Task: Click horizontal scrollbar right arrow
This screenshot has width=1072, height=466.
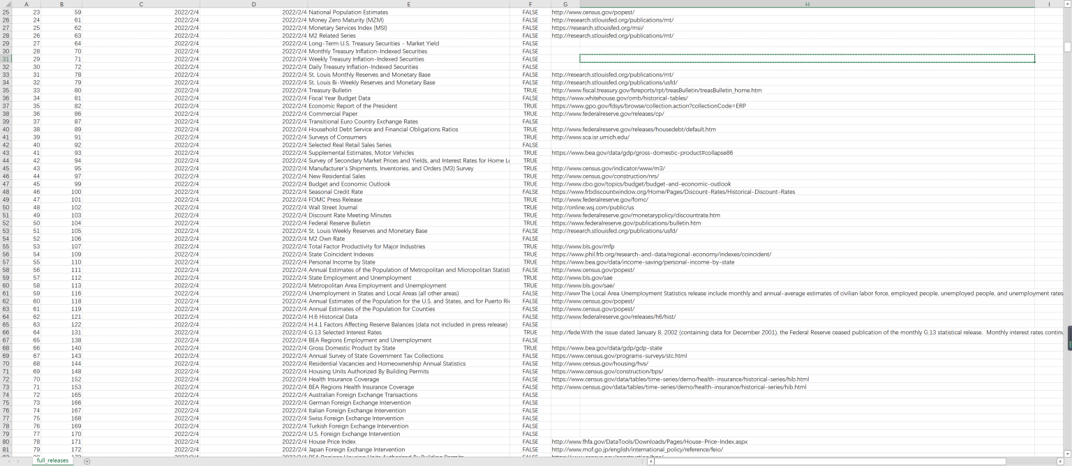Action: click(1060, 461)
